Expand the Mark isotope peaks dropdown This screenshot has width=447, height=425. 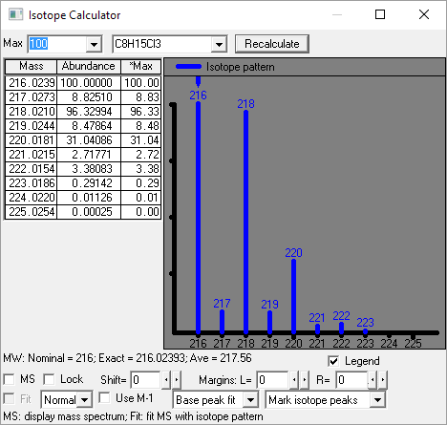377,399
